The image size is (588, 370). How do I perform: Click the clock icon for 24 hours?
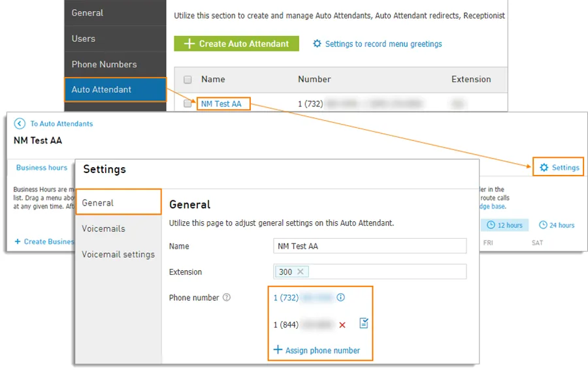point(543,224)
